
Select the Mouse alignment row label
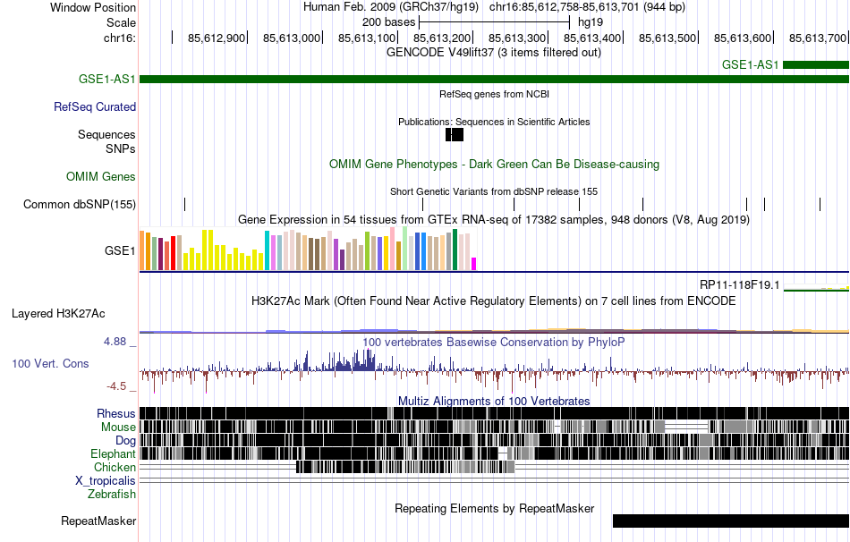tap(118, 428)
